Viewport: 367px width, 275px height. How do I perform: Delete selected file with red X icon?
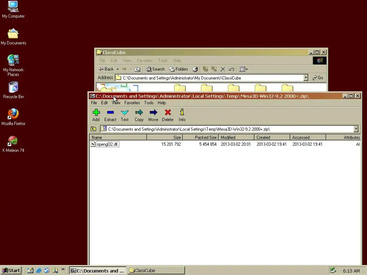[x=168, y=115]
